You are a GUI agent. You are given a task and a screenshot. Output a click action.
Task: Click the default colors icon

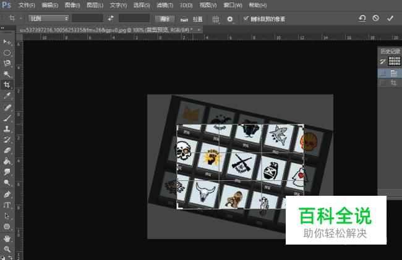tap(2, 258)
